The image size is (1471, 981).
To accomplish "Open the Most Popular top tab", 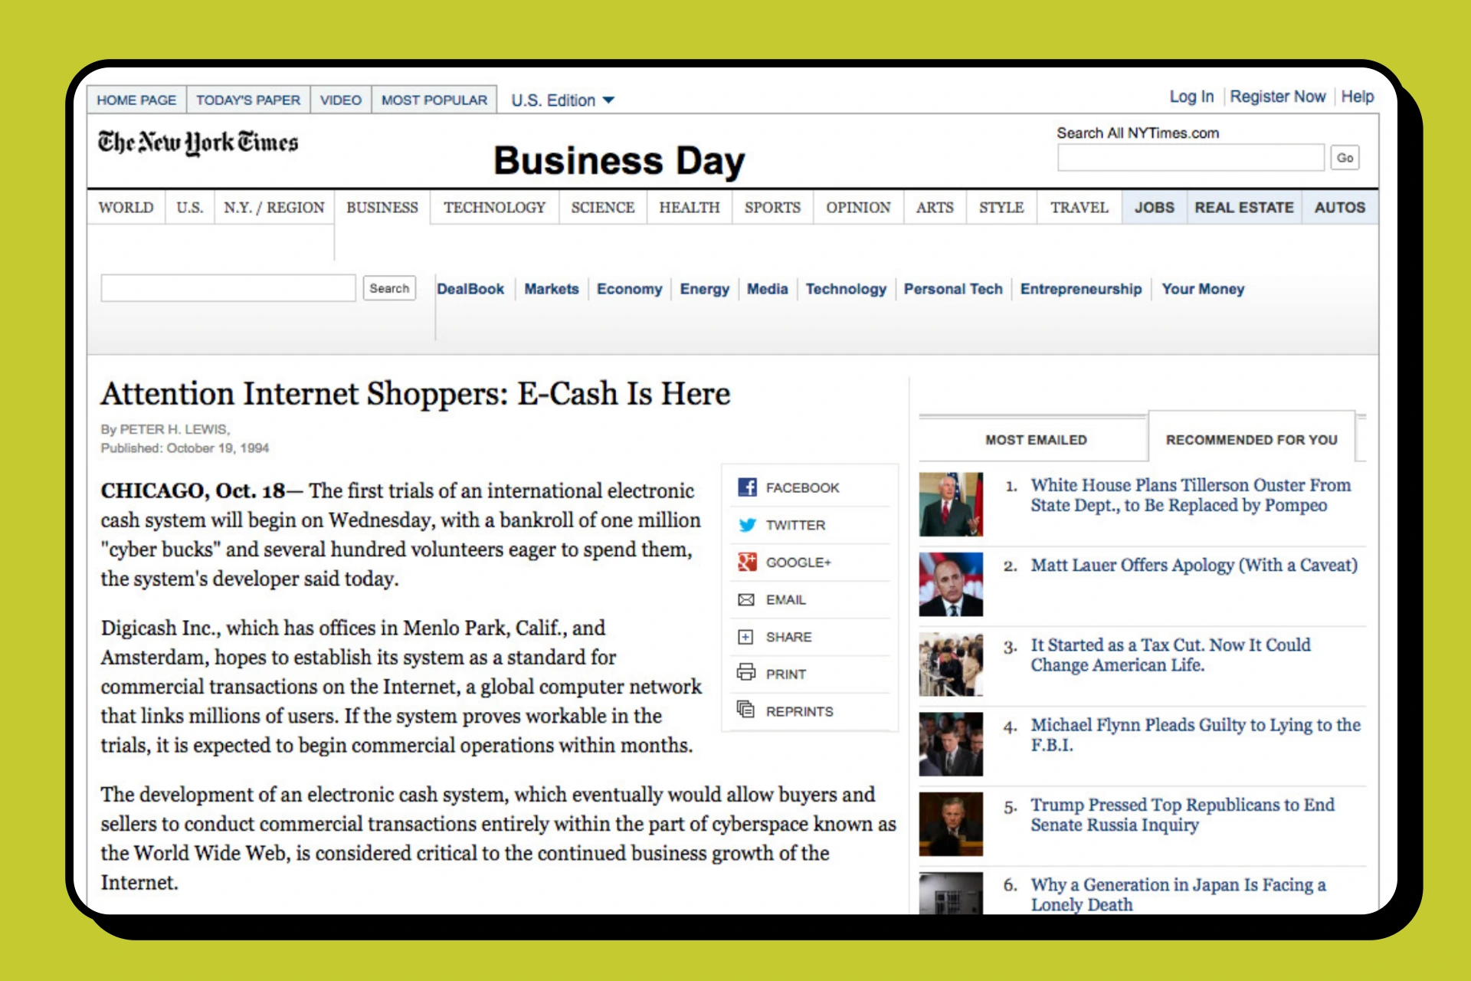I will pos(434,100).
